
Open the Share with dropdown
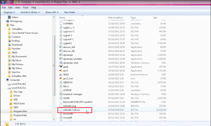coord(52,12)
